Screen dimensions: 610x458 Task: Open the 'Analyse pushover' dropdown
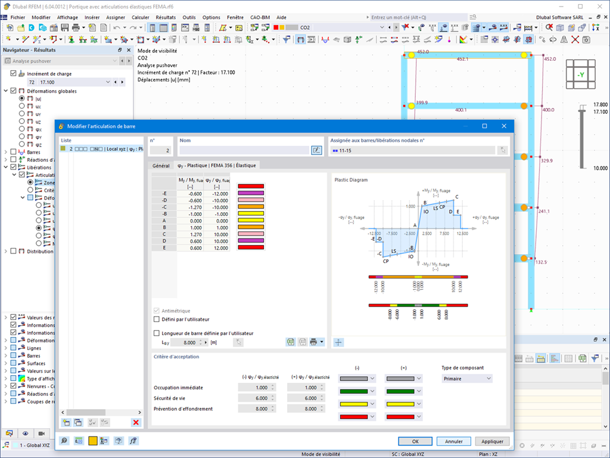[114, 61]
